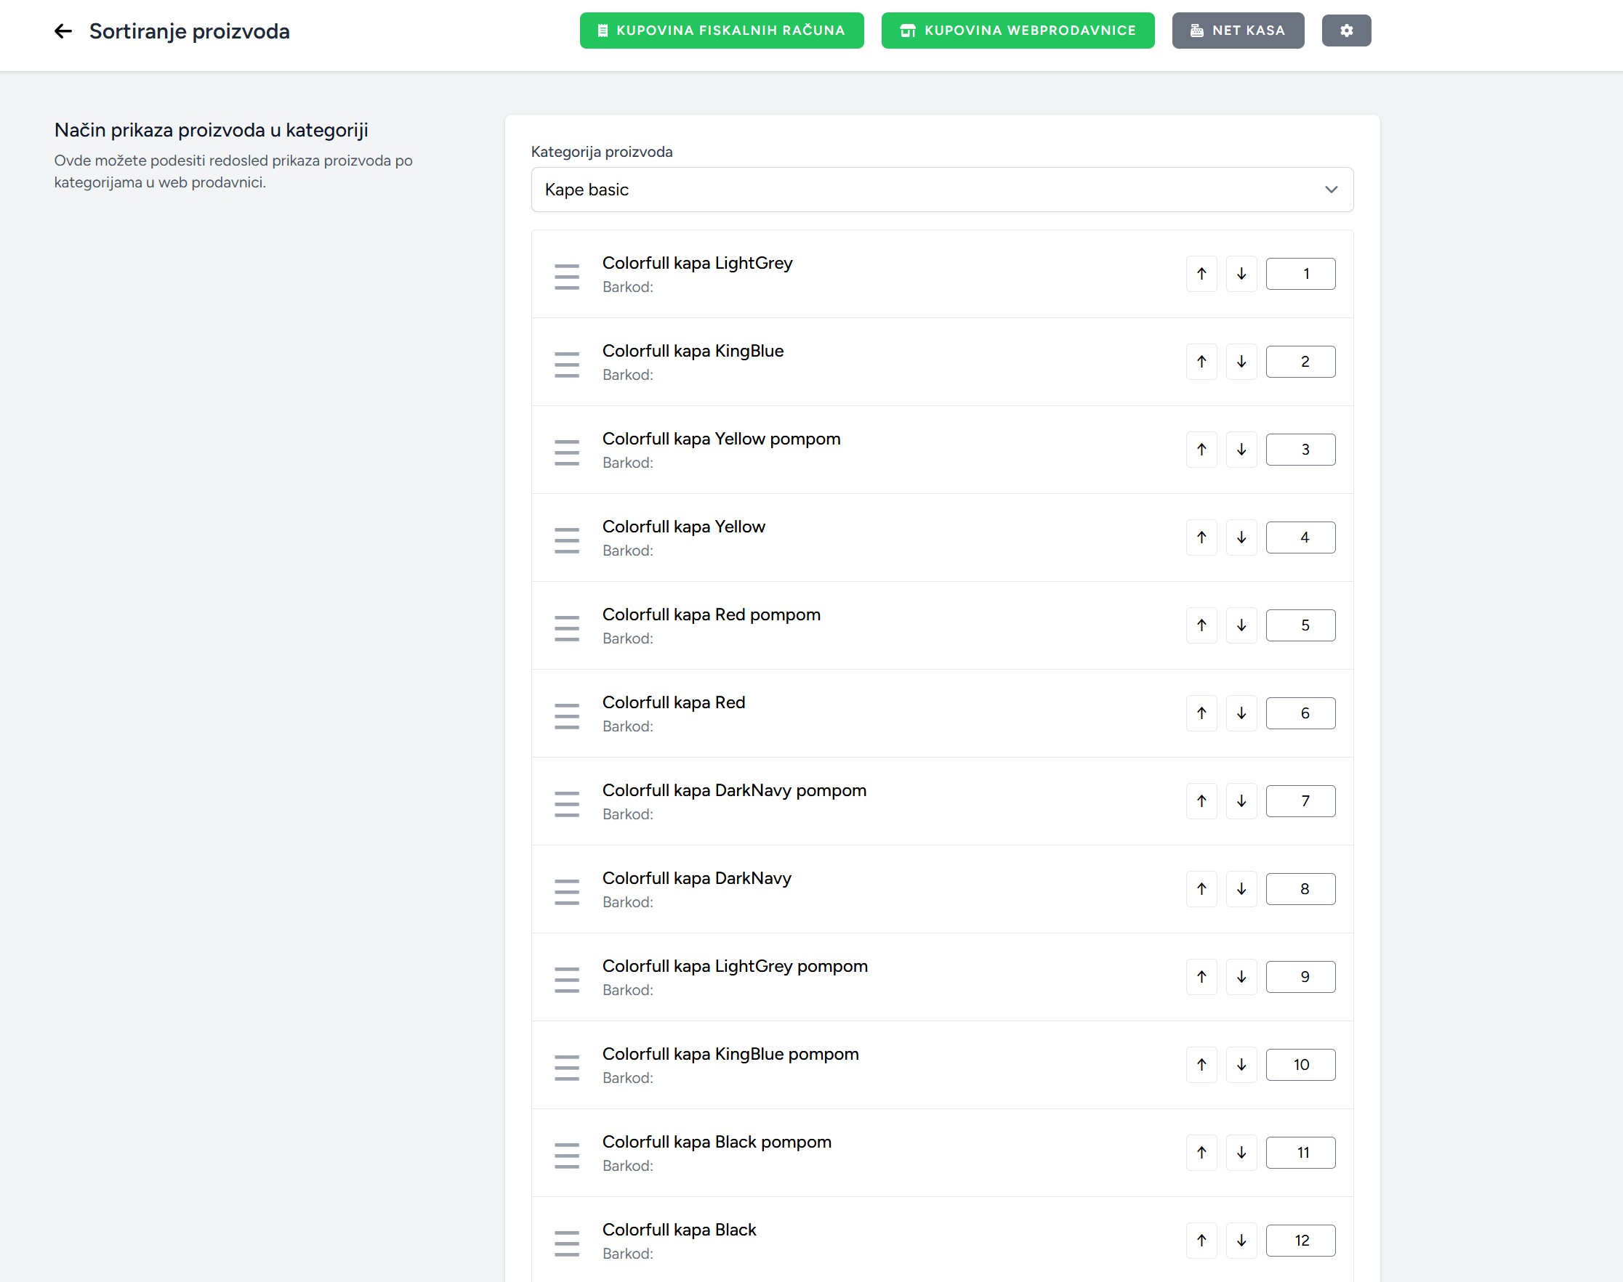Move Colorfull kapa Black pompom up

[1201, 1152]
